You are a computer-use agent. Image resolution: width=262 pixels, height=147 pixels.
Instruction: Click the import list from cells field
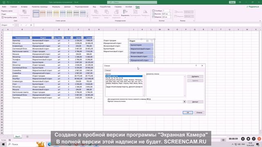165,102
